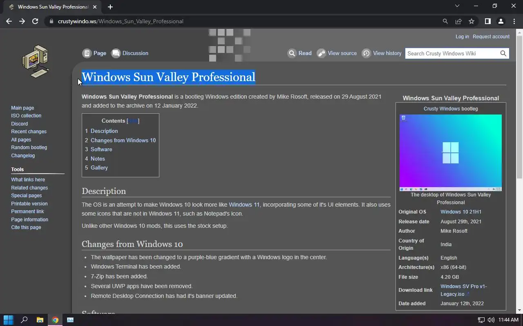This screenshot has width=523, height=326.
Task: Open the Discord sidebar link
Action: click(x=20, y=124)
